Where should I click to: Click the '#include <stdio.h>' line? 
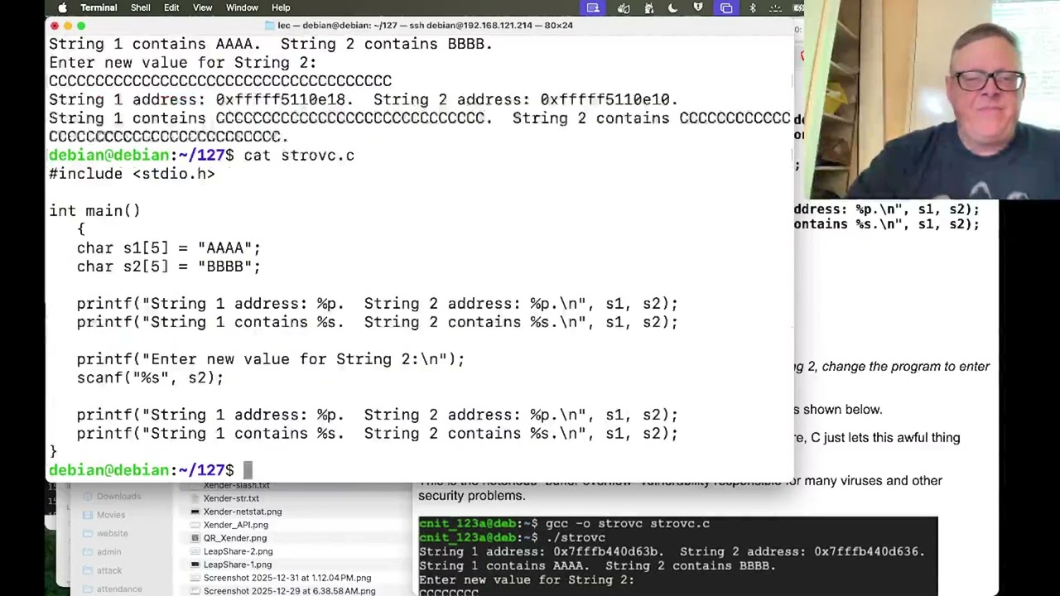click(132, 174)
